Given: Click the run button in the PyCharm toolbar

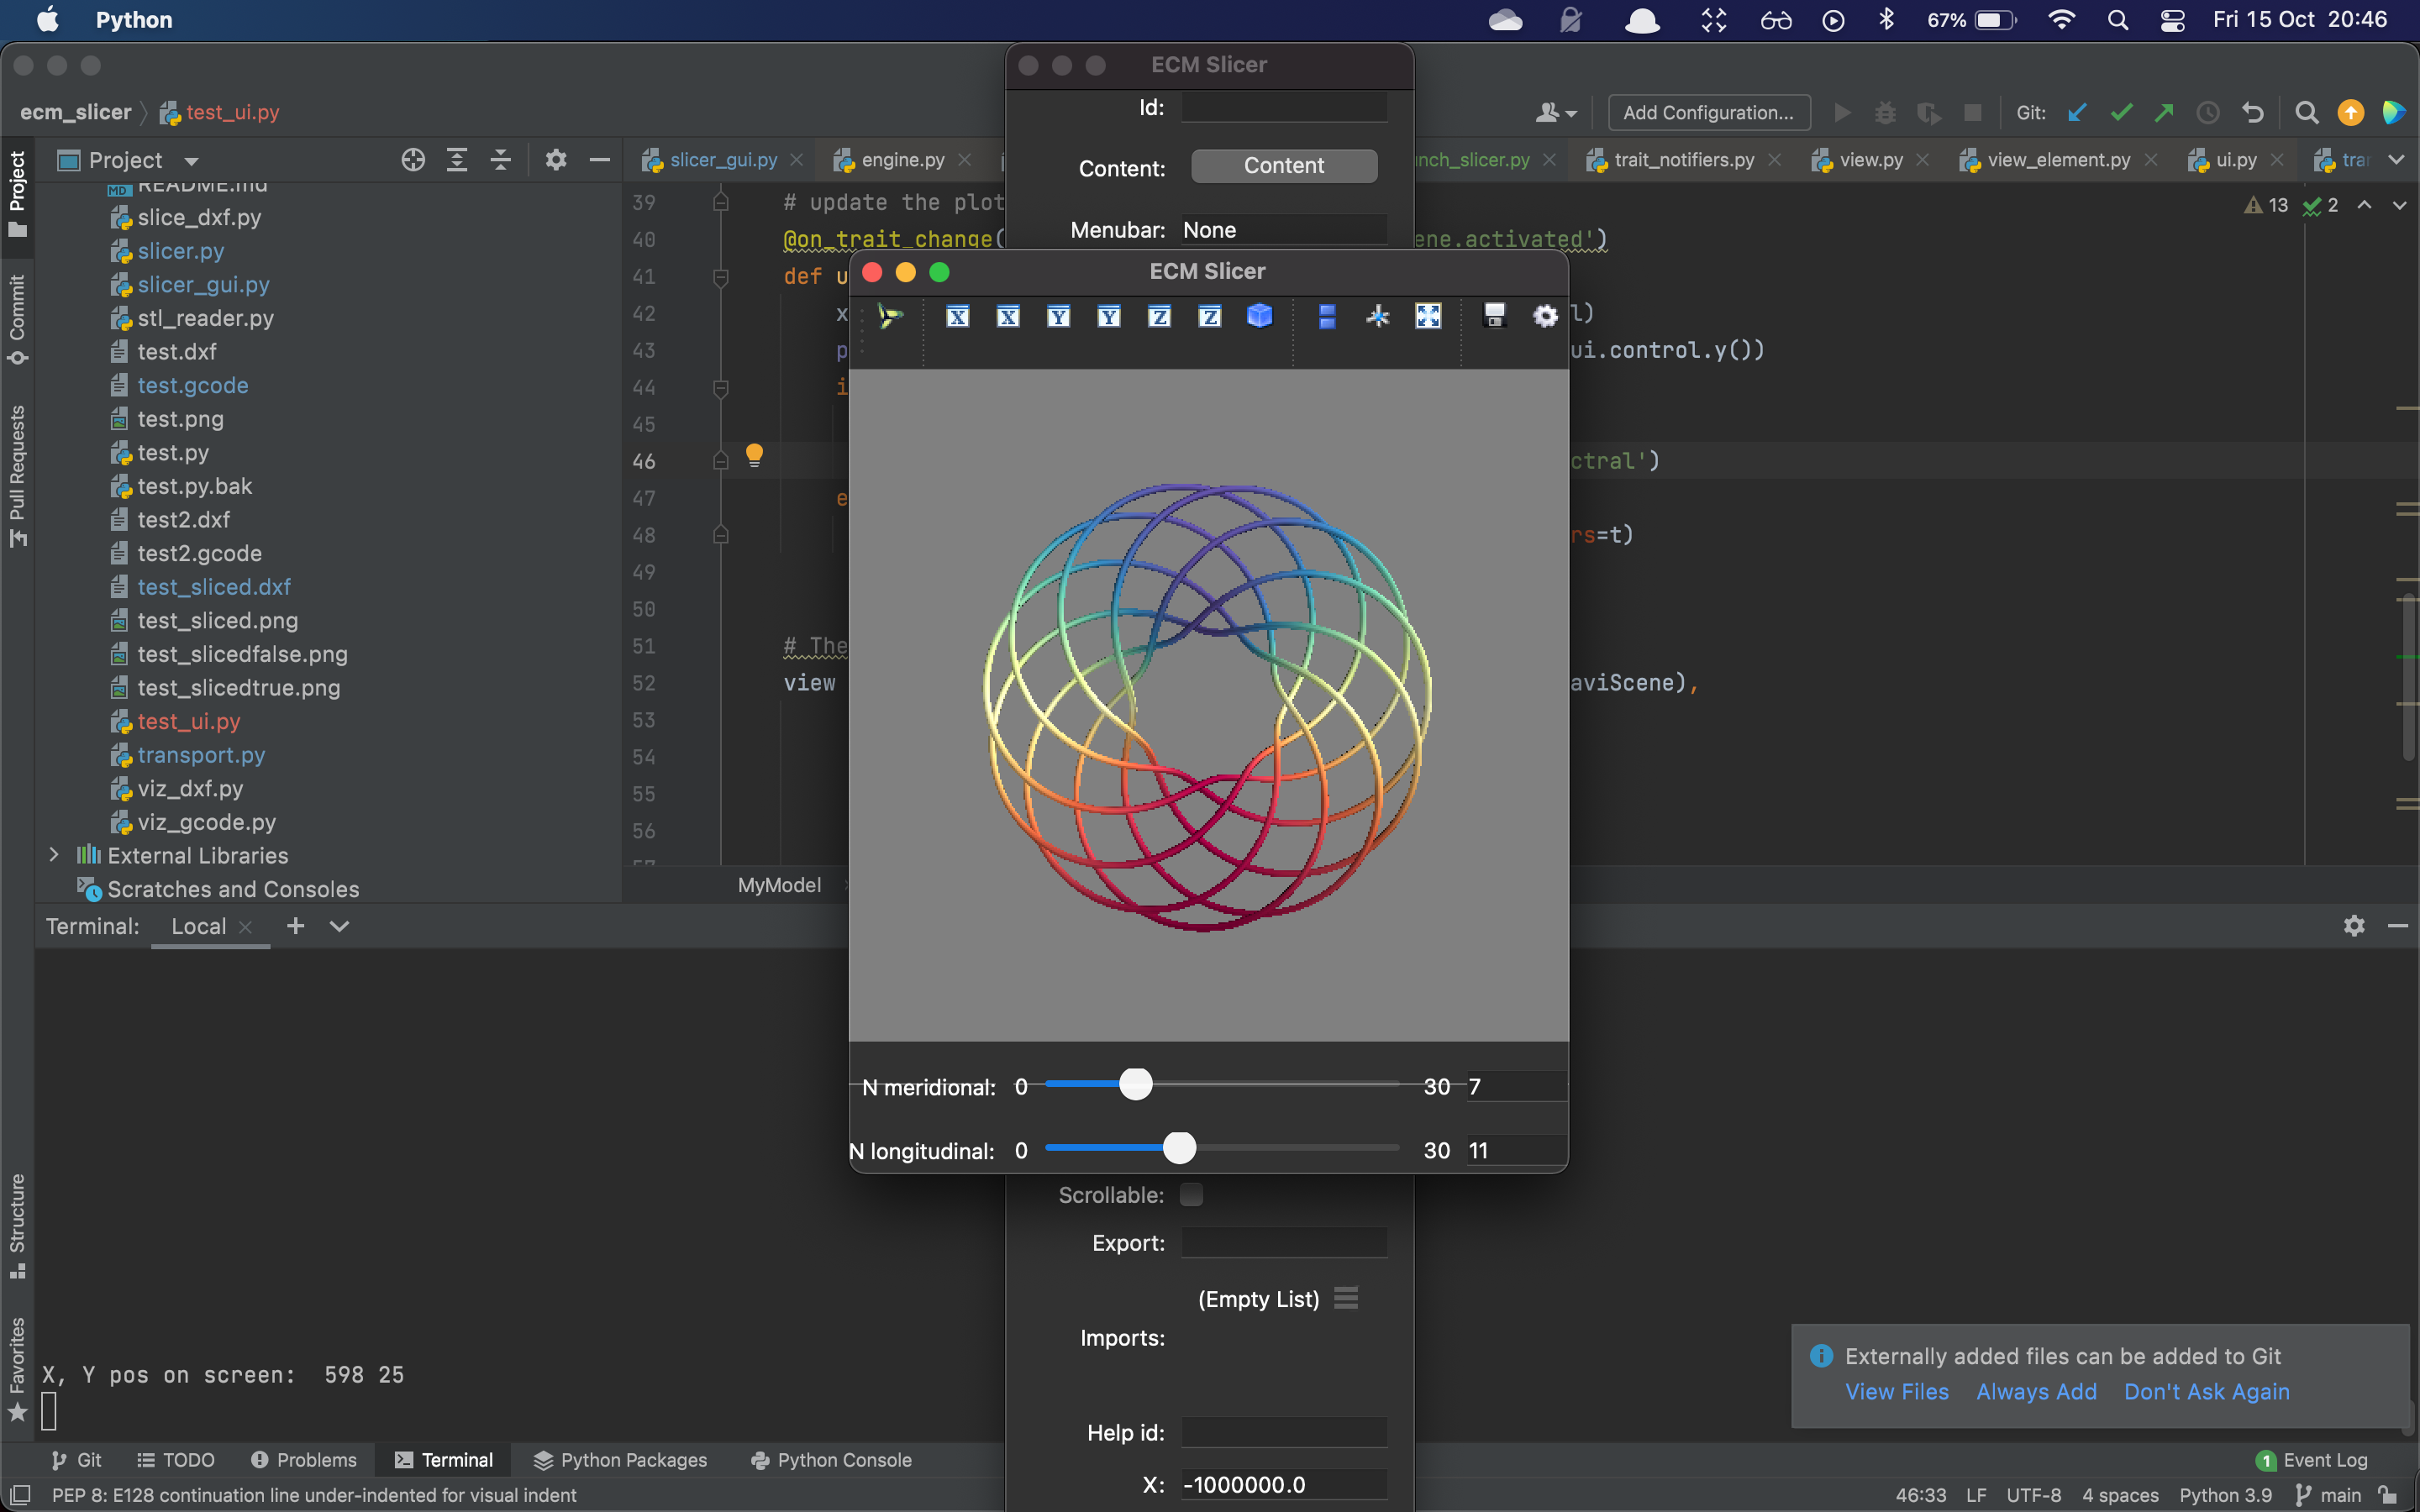Looking at the screenshot, I should coord(1841,112).
